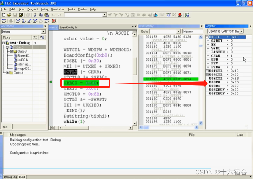Switch to the main.c editor tab
Image resolution: width=253 pixels, height=179 pixels.
(53, 27)
